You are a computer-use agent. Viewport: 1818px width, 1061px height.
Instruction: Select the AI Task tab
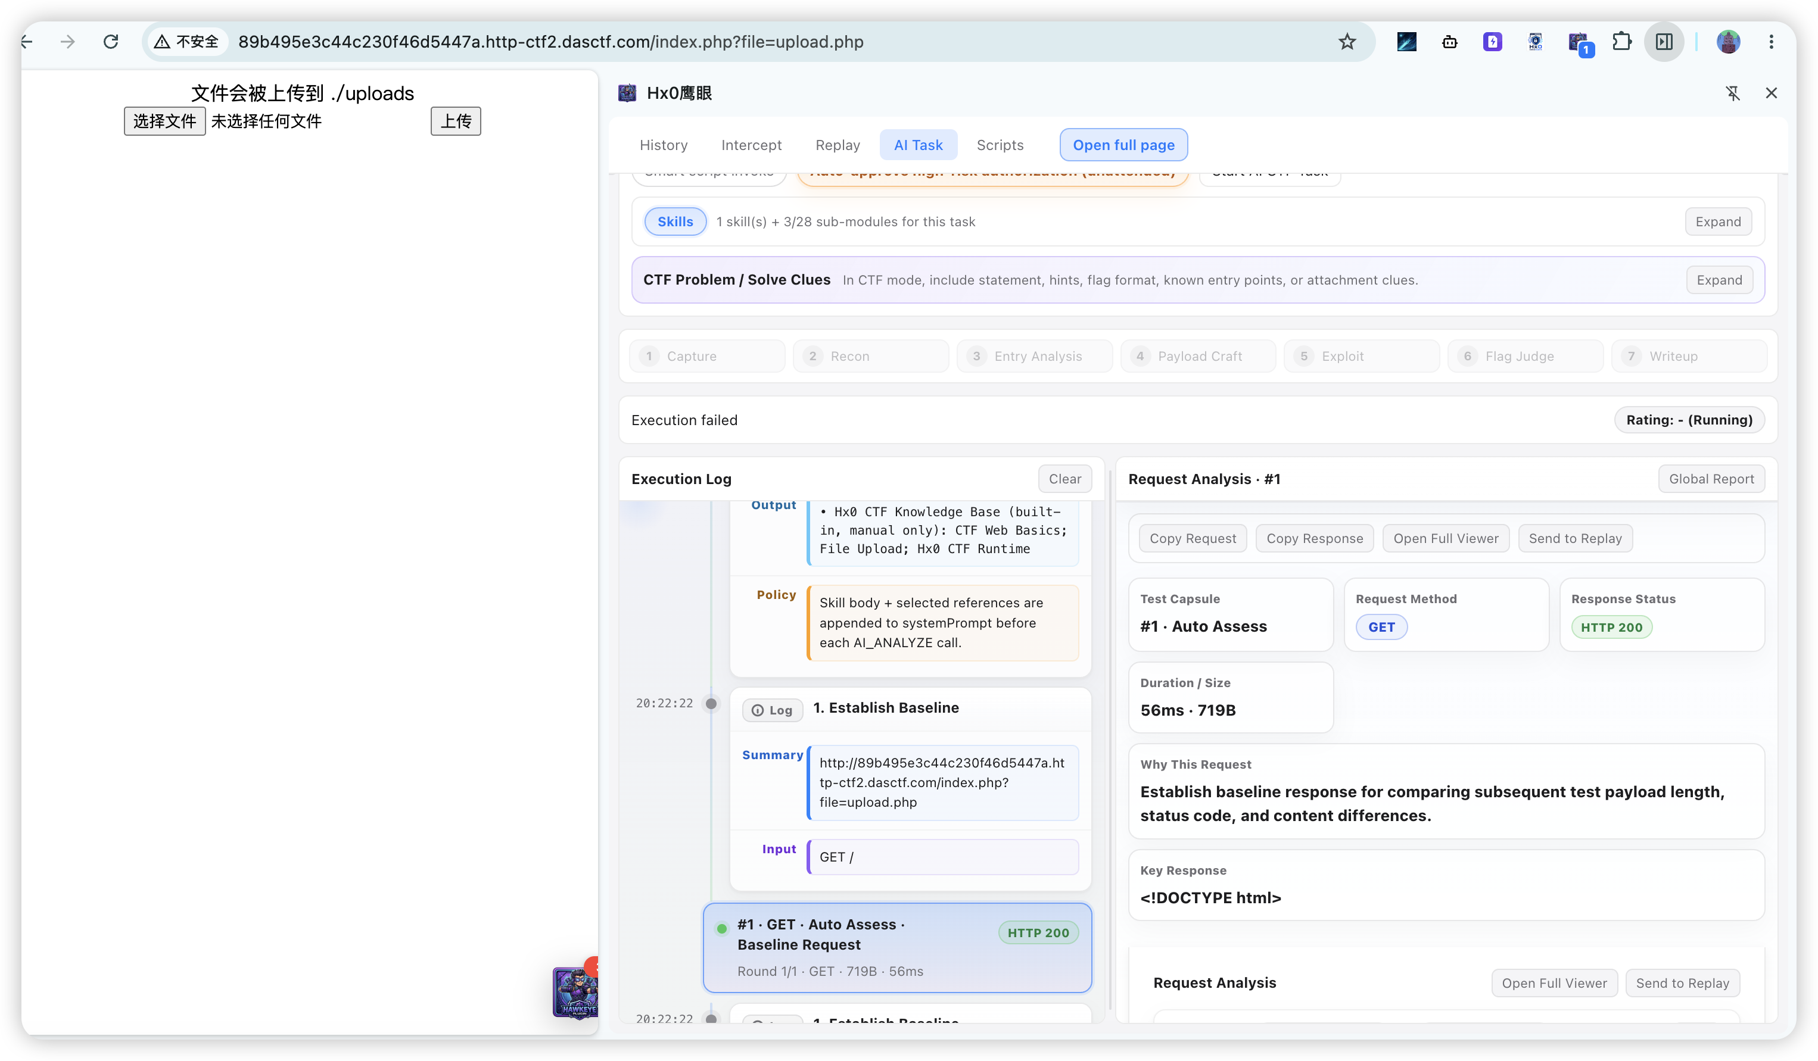918,145
